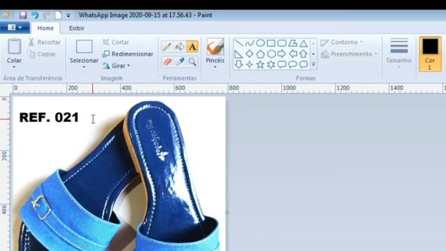Click the rectangular Selecionar selection icon
446x251 pixels.
pos(84,47)
